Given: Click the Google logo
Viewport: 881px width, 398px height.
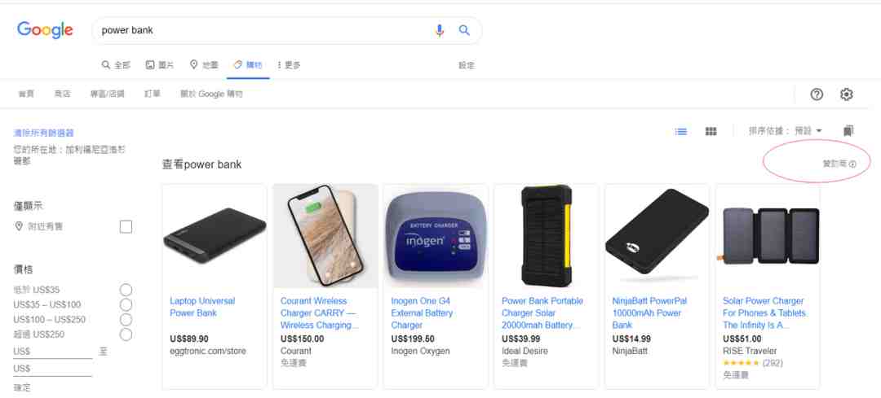Looking at the screenshot, I should coord(45,30).
